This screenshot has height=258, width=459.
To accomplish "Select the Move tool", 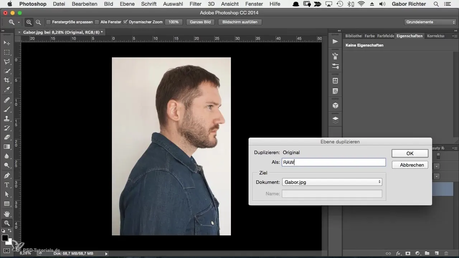I will [x=6, y=43].
